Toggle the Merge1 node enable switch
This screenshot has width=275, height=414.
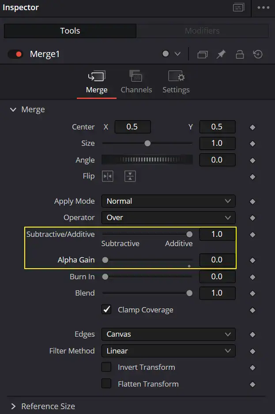pyautogui.click(x=15, y=54)
